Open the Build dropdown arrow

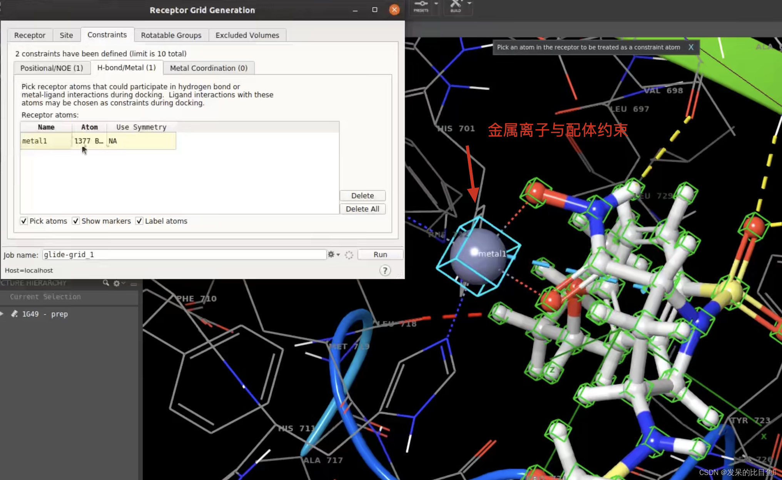click(470, 3)
